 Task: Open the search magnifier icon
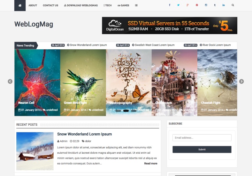(233, 5)
